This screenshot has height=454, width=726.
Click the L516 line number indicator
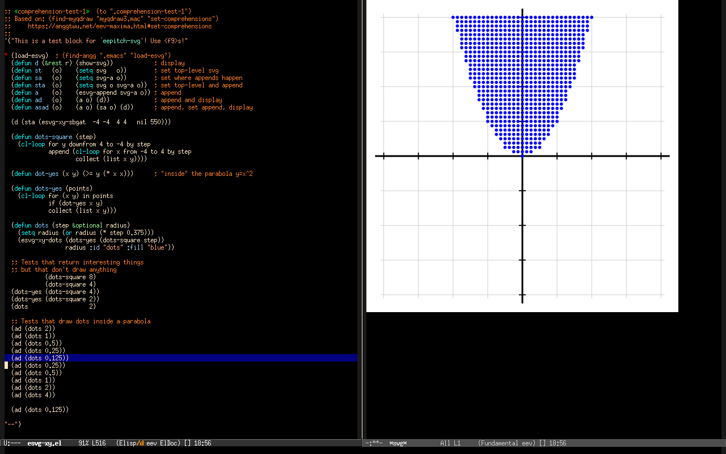pyautogui.click(x=99, y=443)
